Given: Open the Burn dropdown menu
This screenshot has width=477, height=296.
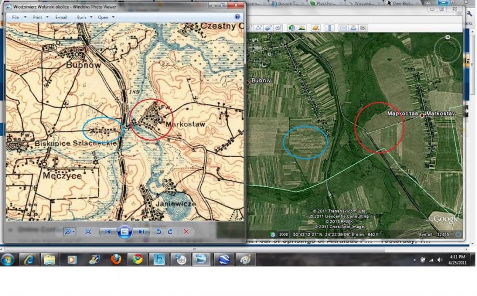Looking at the screenshot, I should click(x=84, y=17).
